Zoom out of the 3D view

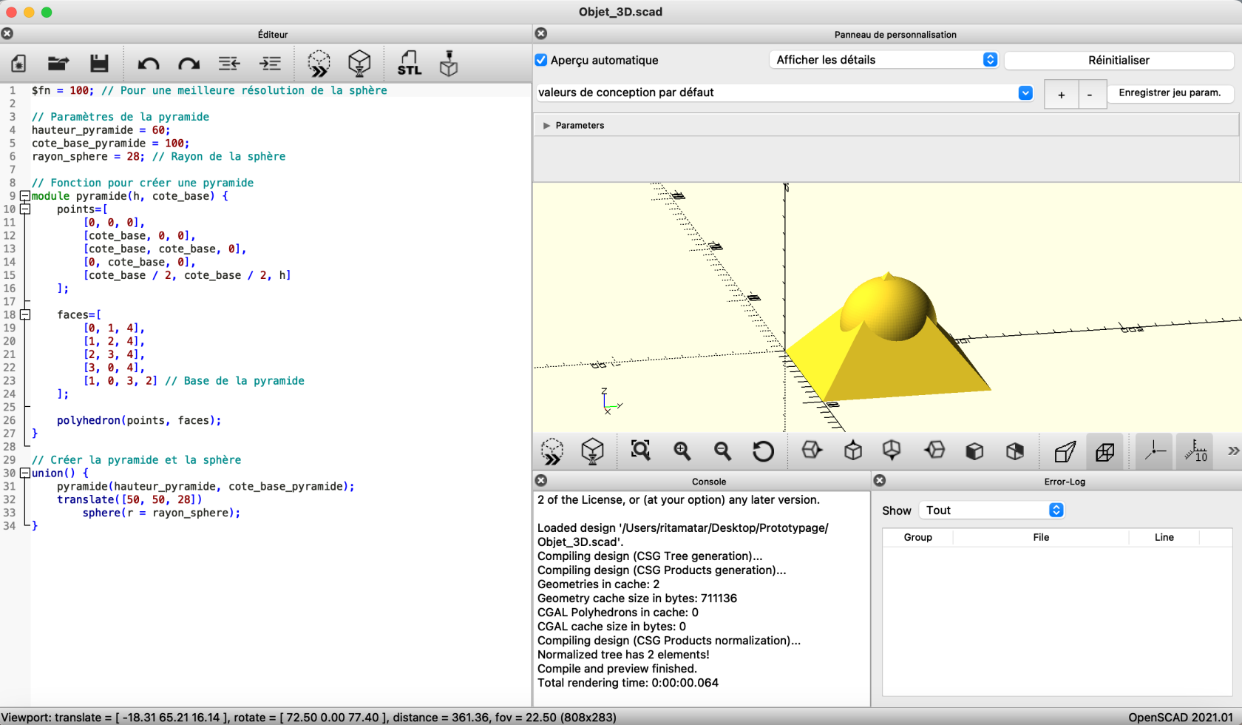[x=722, y=451]
